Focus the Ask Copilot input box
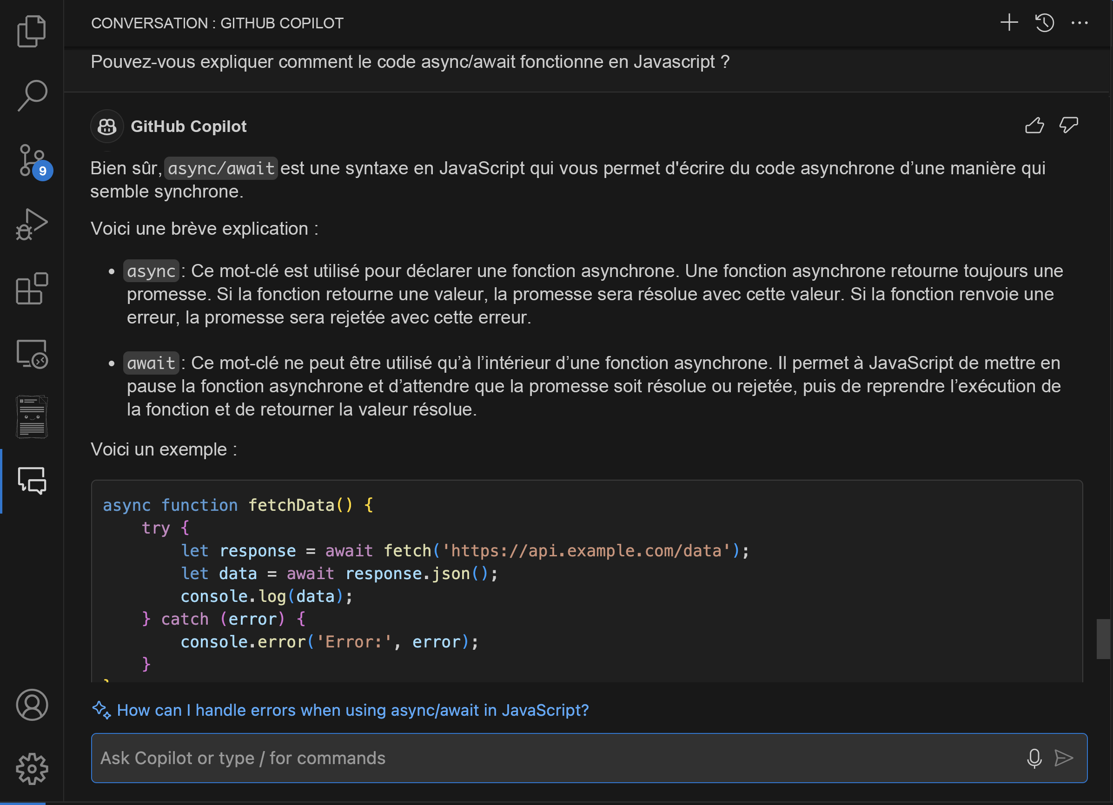Image resolution: width=1113 pixels, height=805 pixels. [x=555, y=758]
